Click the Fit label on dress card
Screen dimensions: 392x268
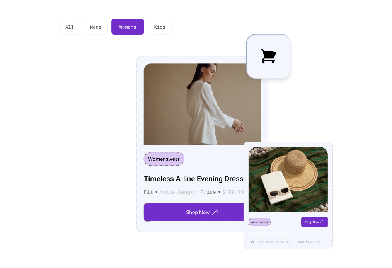148,192
